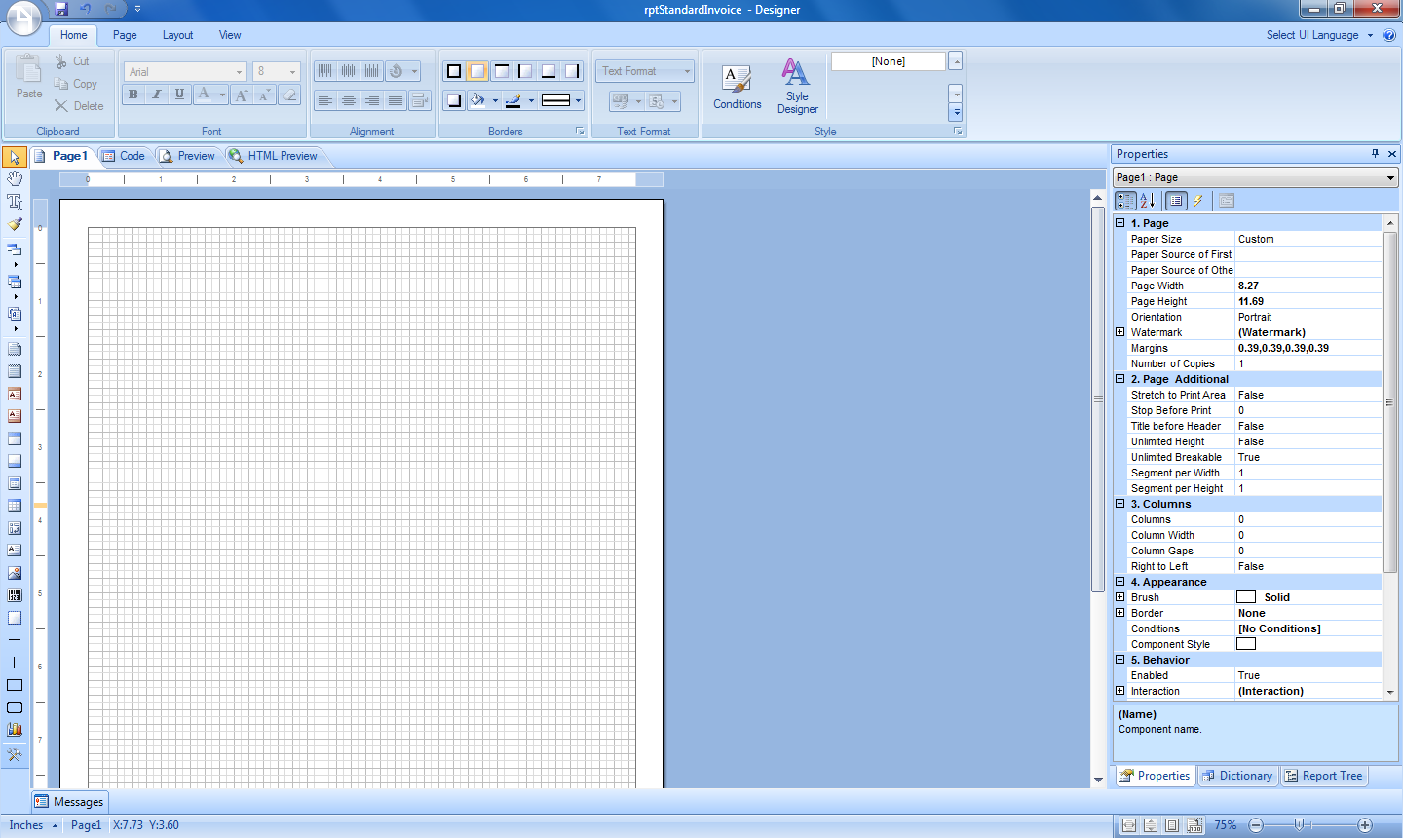Collapse the Page Additional section
Image resolution: width=1403 pixels, height=838 pixels.
[x=1120, y=379]
